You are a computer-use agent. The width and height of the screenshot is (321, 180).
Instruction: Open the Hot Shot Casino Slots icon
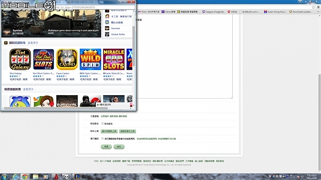pyautogui.click(x=43, y=60)
